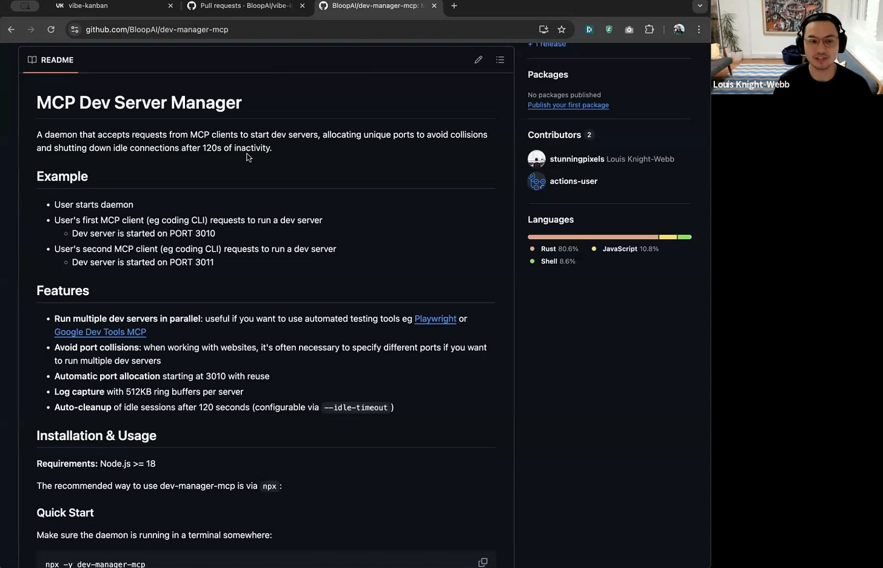Open README outline list icon

500,59
